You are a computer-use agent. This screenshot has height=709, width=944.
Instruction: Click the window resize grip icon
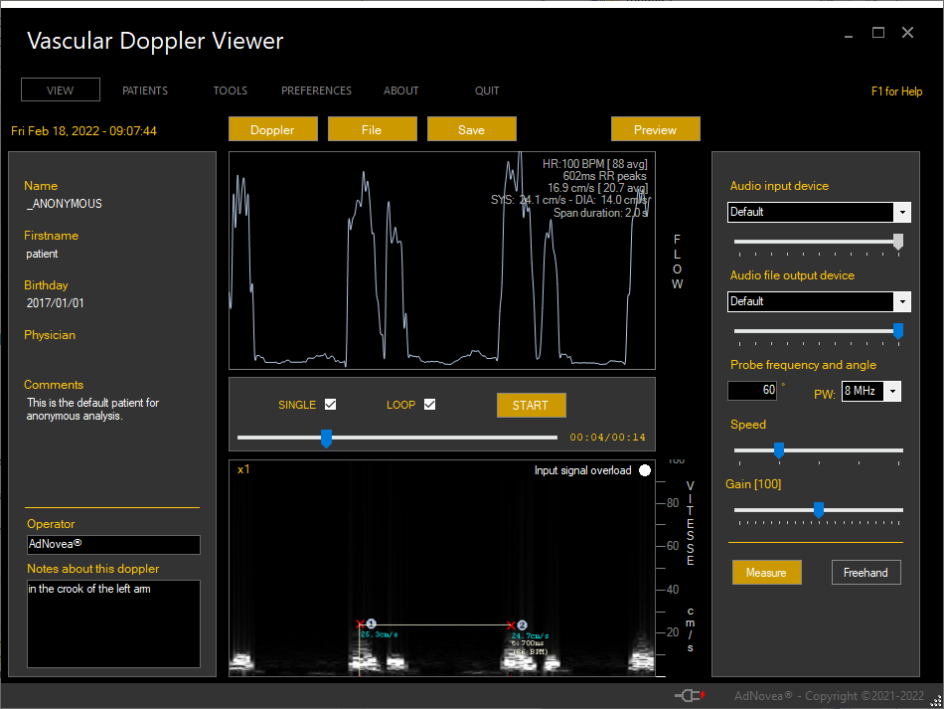(x=935, y=701)
